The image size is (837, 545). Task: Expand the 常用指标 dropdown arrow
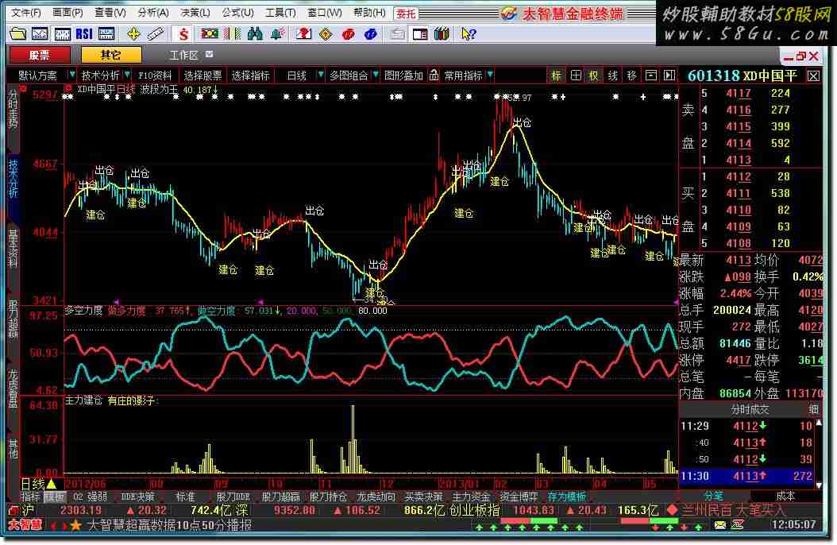(x=490, y=75)
